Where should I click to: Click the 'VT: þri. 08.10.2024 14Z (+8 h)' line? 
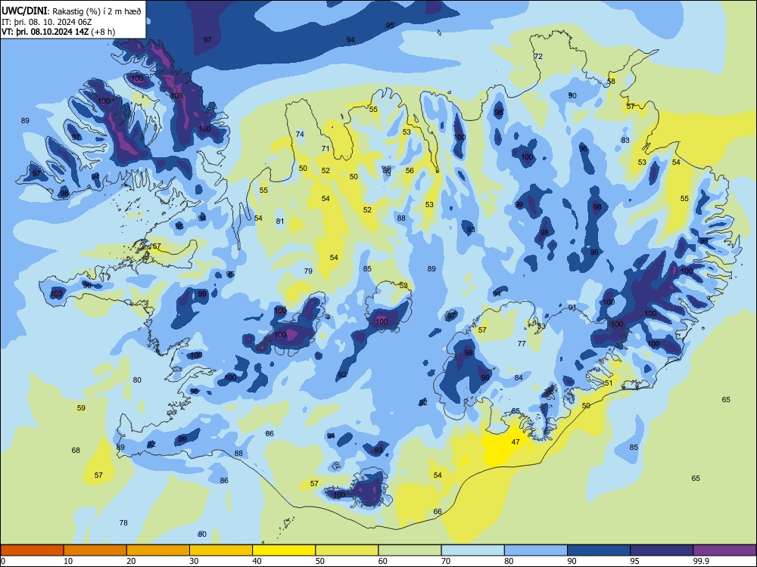coord(58,32)
